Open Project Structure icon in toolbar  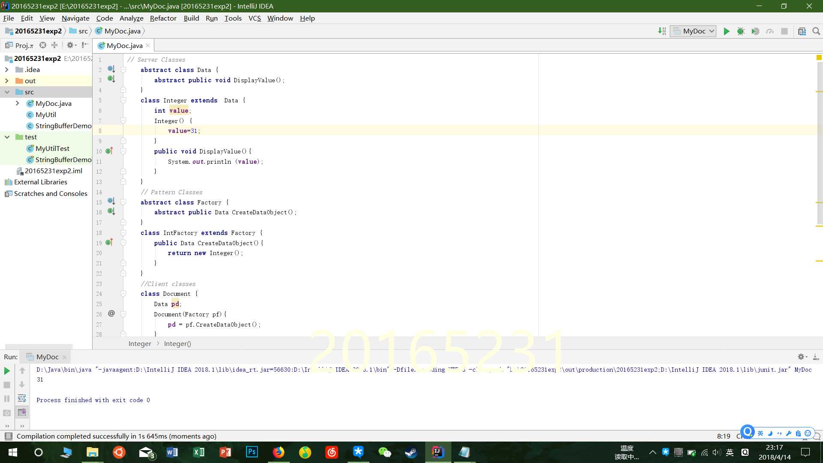[802, 31]
